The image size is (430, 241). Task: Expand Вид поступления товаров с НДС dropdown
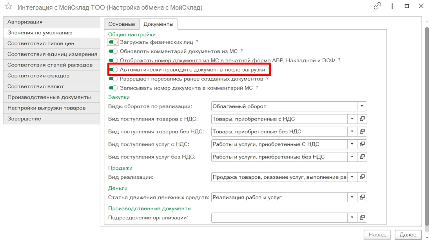352,119
